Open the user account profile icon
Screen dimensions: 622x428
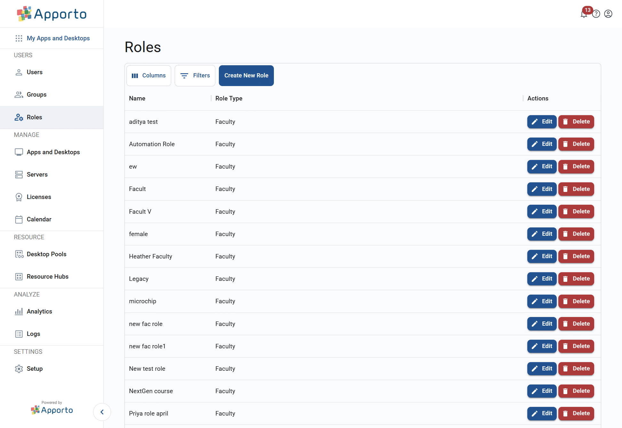tap(608, 14)
